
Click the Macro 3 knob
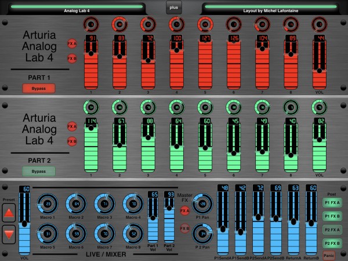[104, 204]
